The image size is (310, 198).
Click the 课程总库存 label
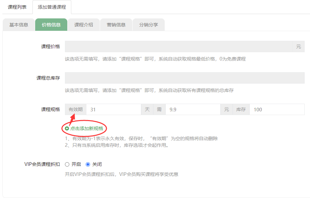48,78
